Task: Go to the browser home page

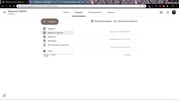Action: pyautogui.click(x=14, y=6)
